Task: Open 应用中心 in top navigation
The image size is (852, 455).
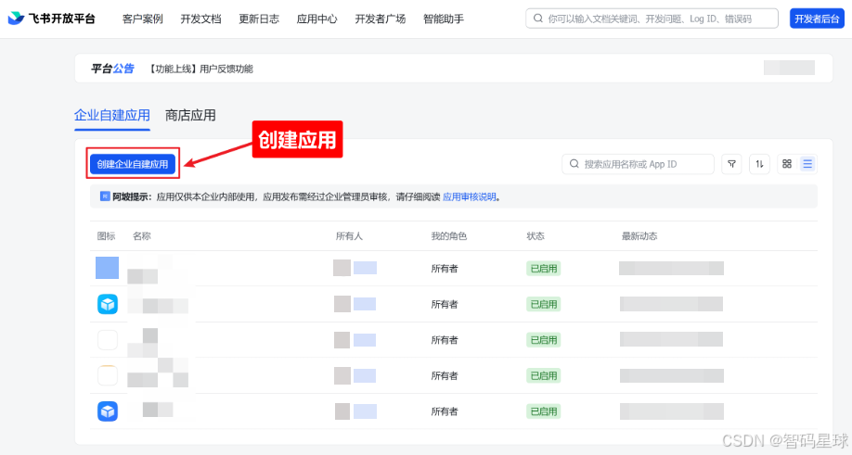Action: point(316,19)
